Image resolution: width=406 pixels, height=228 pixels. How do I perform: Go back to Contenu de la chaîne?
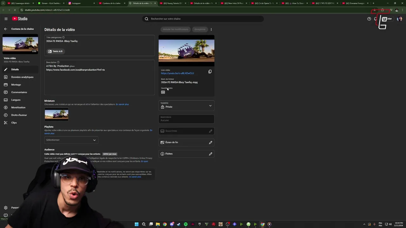[5, 29]
